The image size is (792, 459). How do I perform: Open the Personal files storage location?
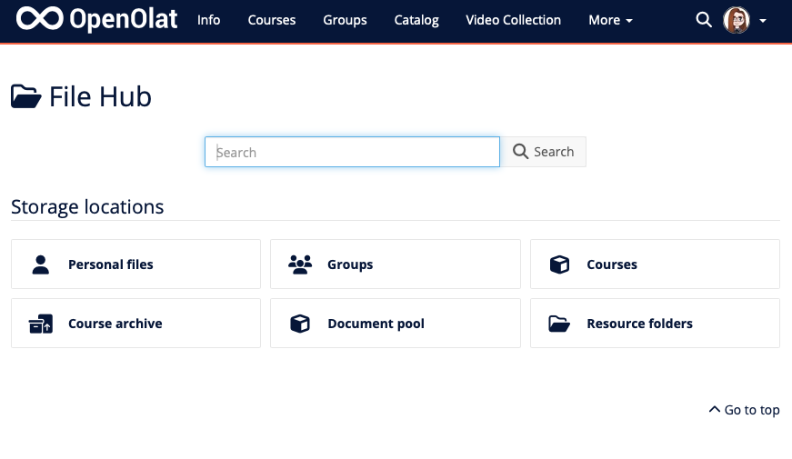[135, 264]
